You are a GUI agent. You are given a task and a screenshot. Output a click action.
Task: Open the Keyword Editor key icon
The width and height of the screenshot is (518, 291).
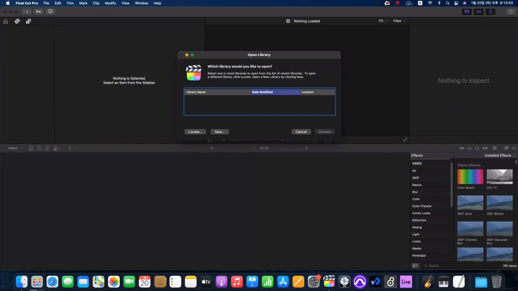pyautogui.click(x=38, y=11)
